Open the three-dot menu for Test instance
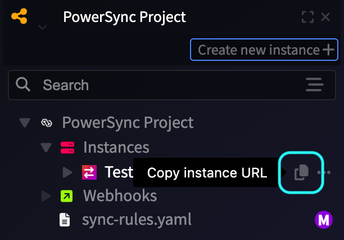Viewport: 344px width, 240px height. point(324,172)
